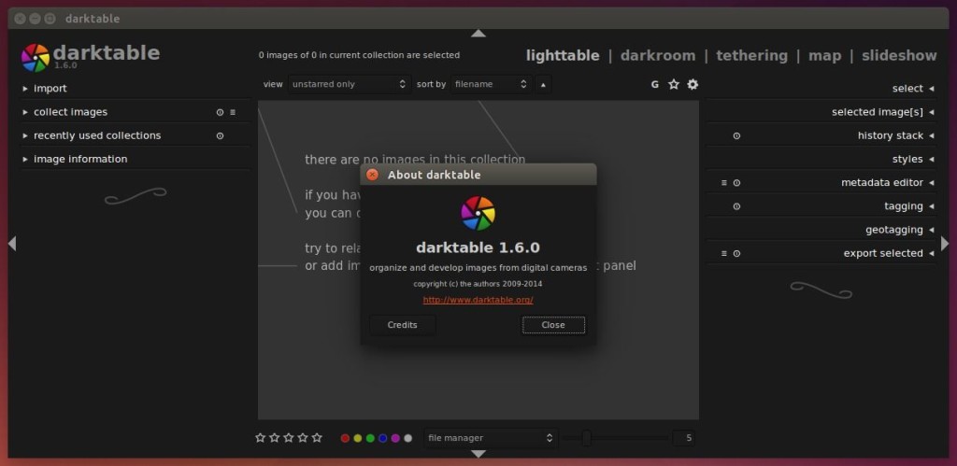The width and height of the screenshot is (957, 466).
Task: Toggle grouping with the G icon
Action: 655,84
